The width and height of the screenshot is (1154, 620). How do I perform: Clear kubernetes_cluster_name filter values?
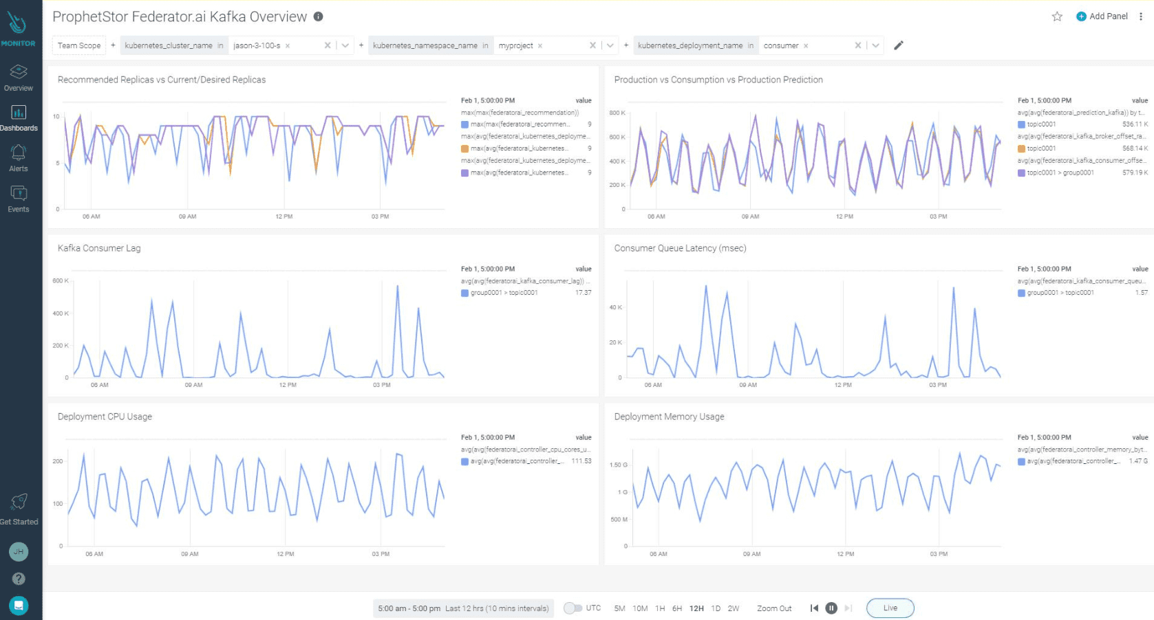[x=328, y=45]
